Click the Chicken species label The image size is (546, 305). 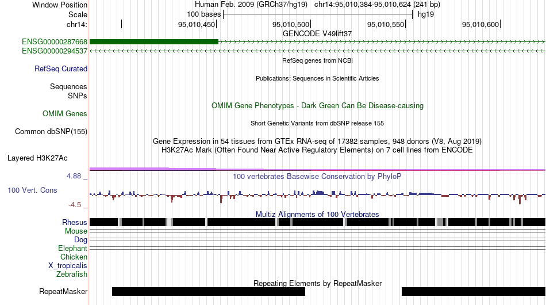74,257
